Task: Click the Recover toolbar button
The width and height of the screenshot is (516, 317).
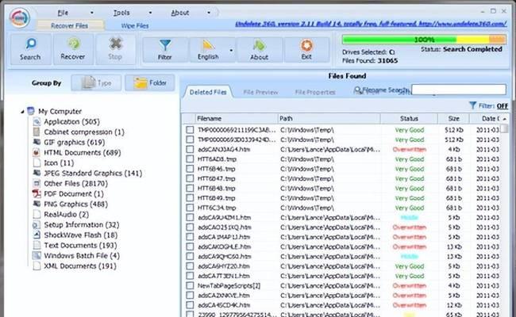Action: click(x=73, y=49)
